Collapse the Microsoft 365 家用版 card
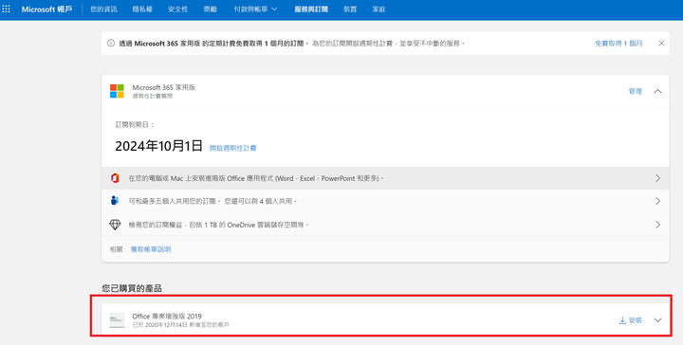Viewport: 683px width, 345px height. coord(657,91)
